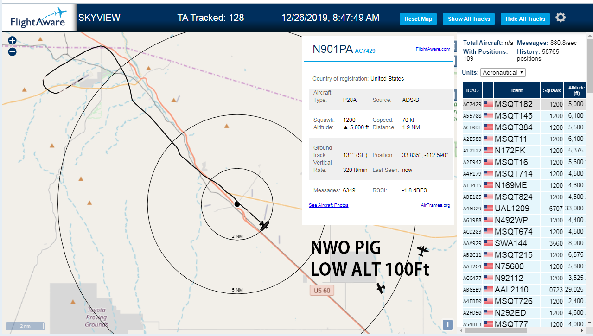Zoom in on the map
Image resolution: width=593 pixels, height=336 pixels.
[x=13, y=40]
